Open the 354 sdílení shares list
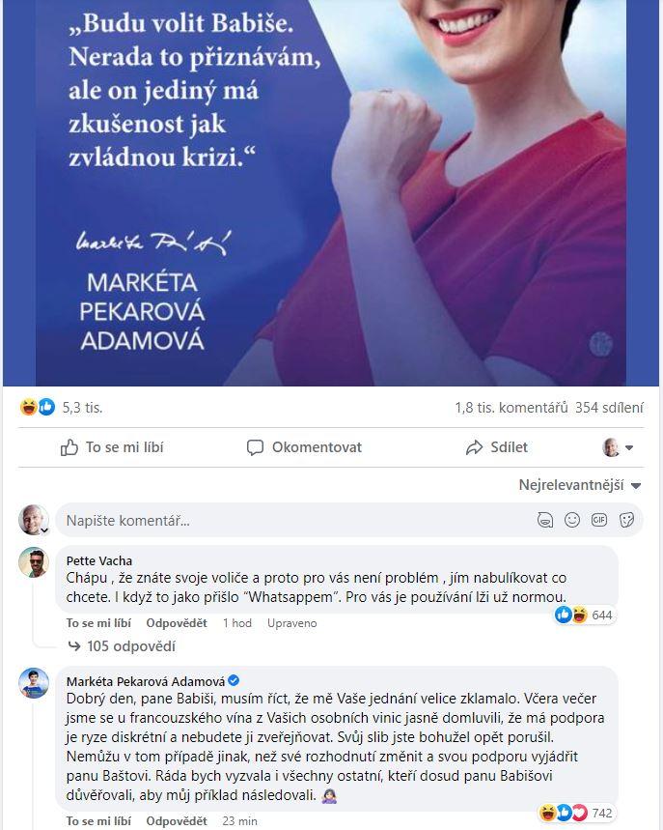 point(609,408)
